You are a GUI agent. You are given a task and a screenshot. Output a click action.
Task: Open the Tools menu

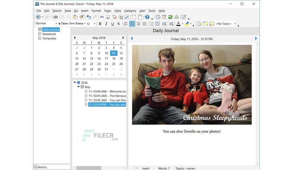[x=152, y=11]
